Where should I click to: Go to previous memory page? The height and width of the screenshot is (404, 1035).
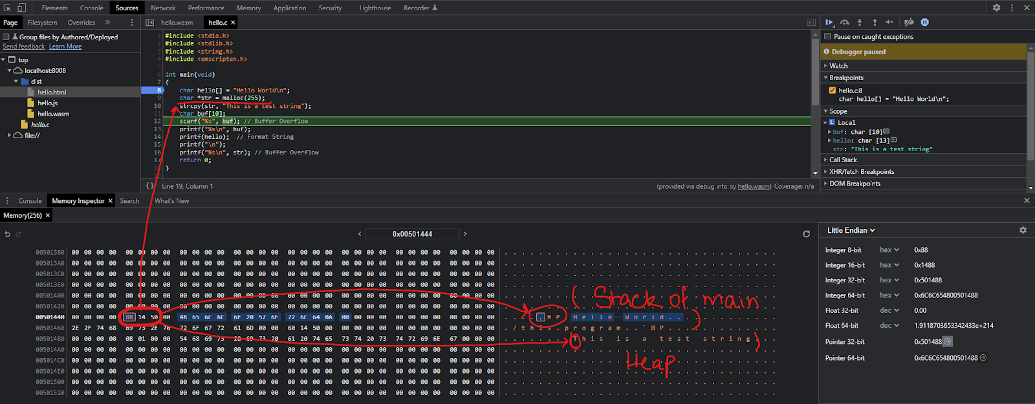(360, 234)
